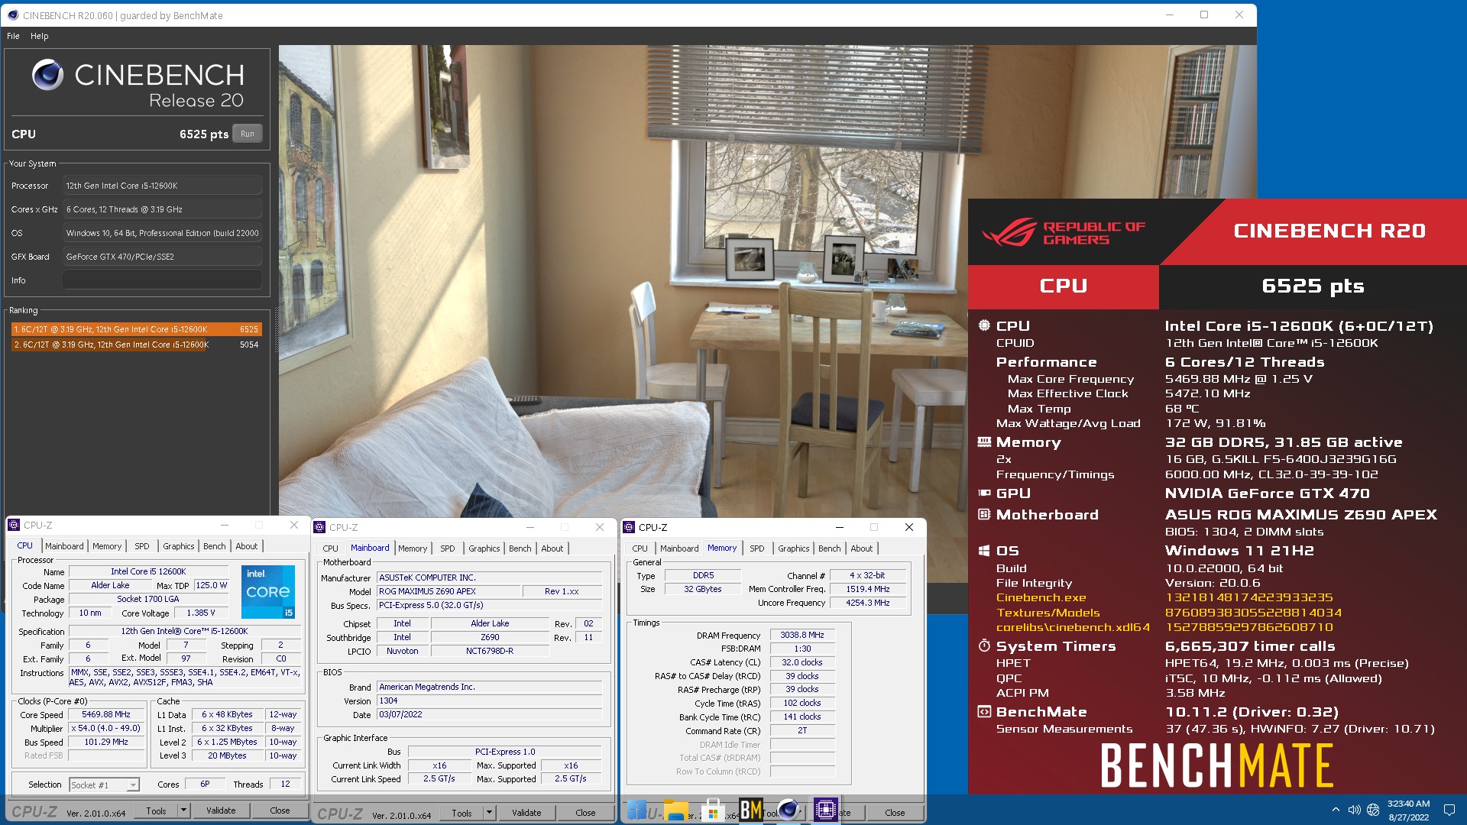Click the Multiplier value x 54.0

coord(106,728)
